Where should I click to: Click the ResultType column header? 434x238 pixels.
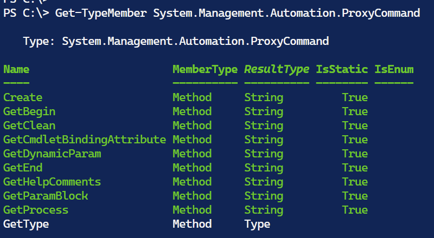[x=277, y=69]
